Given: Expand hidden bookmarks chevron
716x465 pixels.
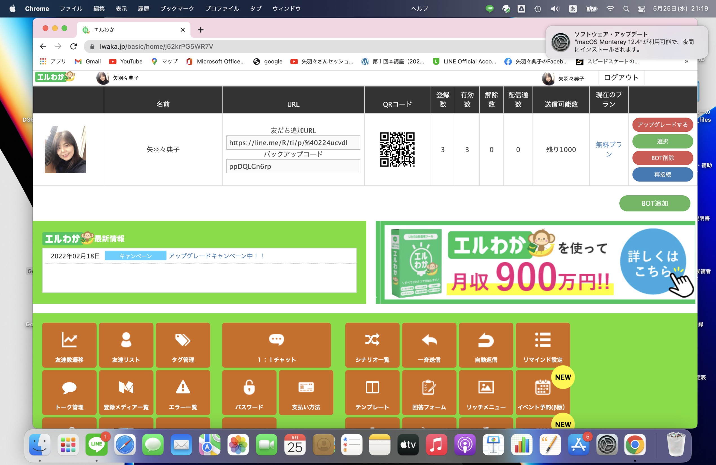Looking at the screenshot, I should pos(686,61).
